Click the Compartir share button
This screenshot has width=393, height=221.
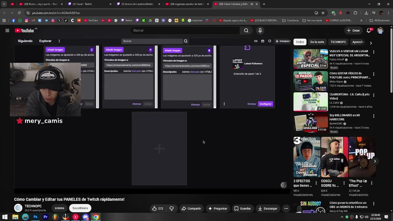click(x=191, y=208)
